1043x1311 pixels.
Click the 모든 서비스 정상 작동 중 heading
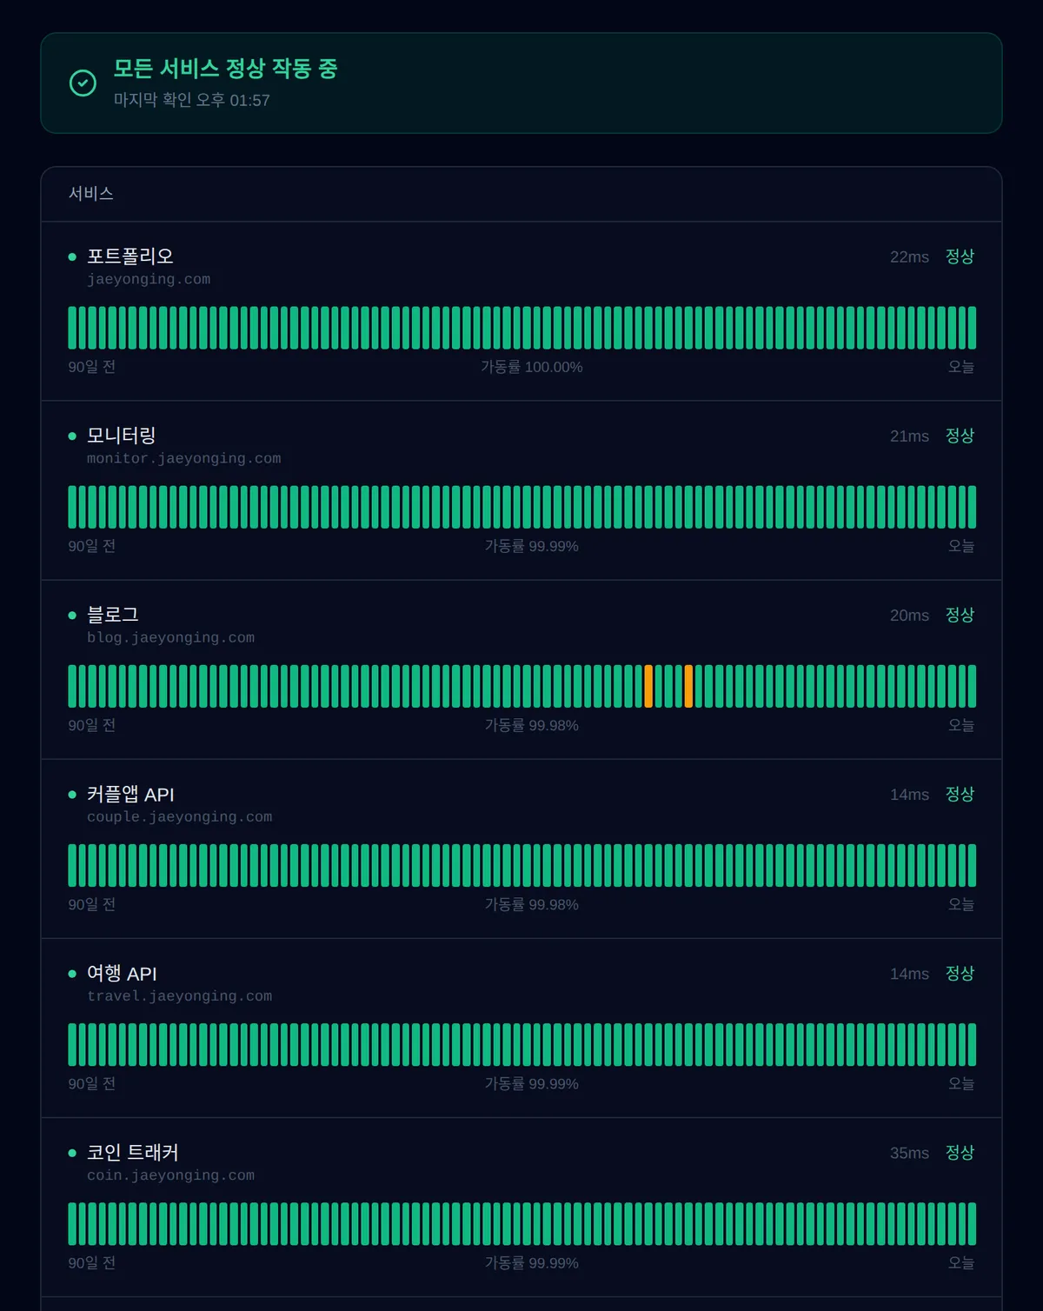[225, 69]
